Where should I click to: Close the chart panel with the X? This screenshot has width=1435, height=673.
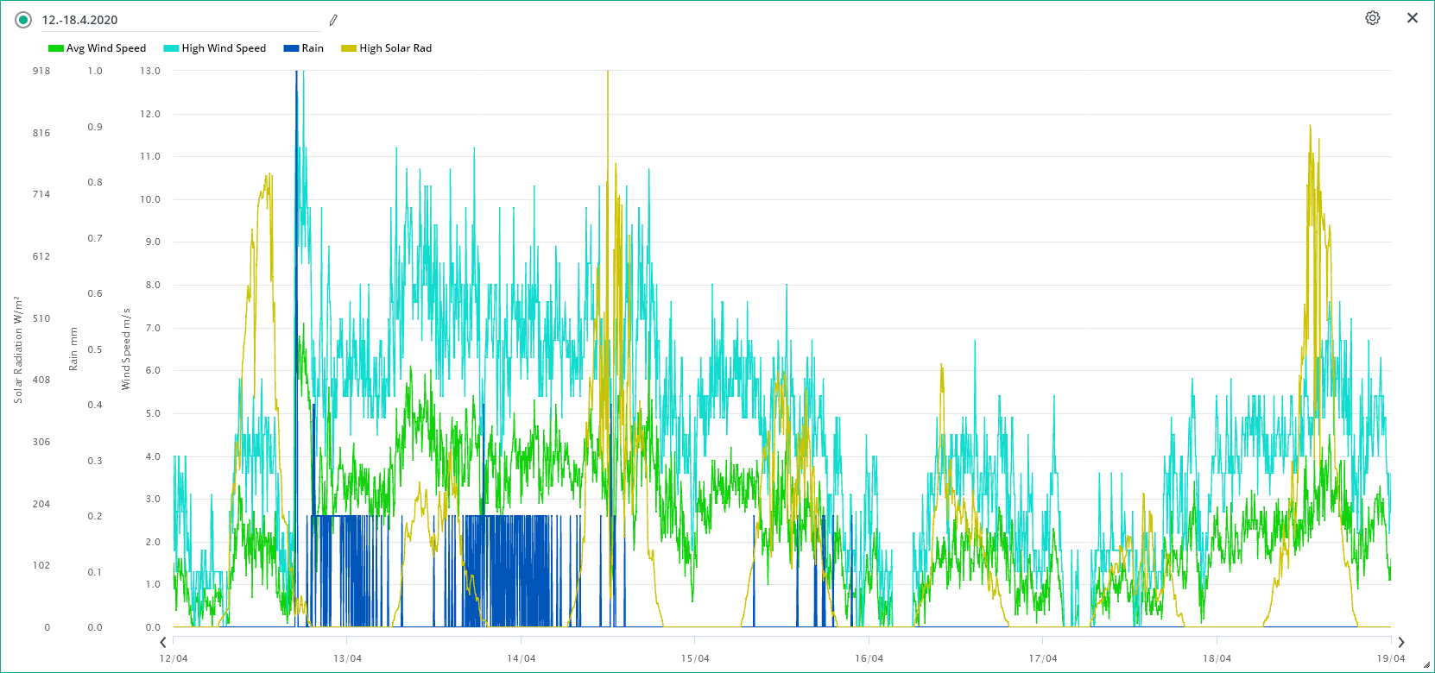1413,18
